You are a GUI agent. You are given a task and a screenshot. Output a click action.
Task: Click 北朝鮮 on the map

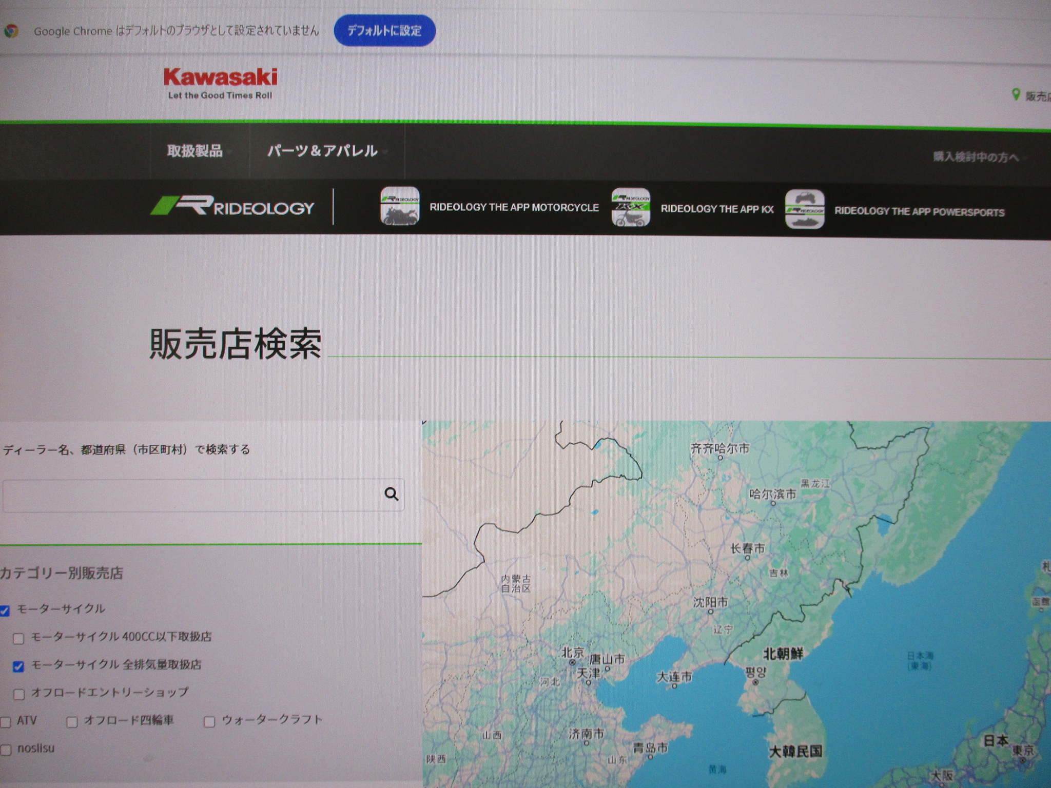(x=782, y=654)
